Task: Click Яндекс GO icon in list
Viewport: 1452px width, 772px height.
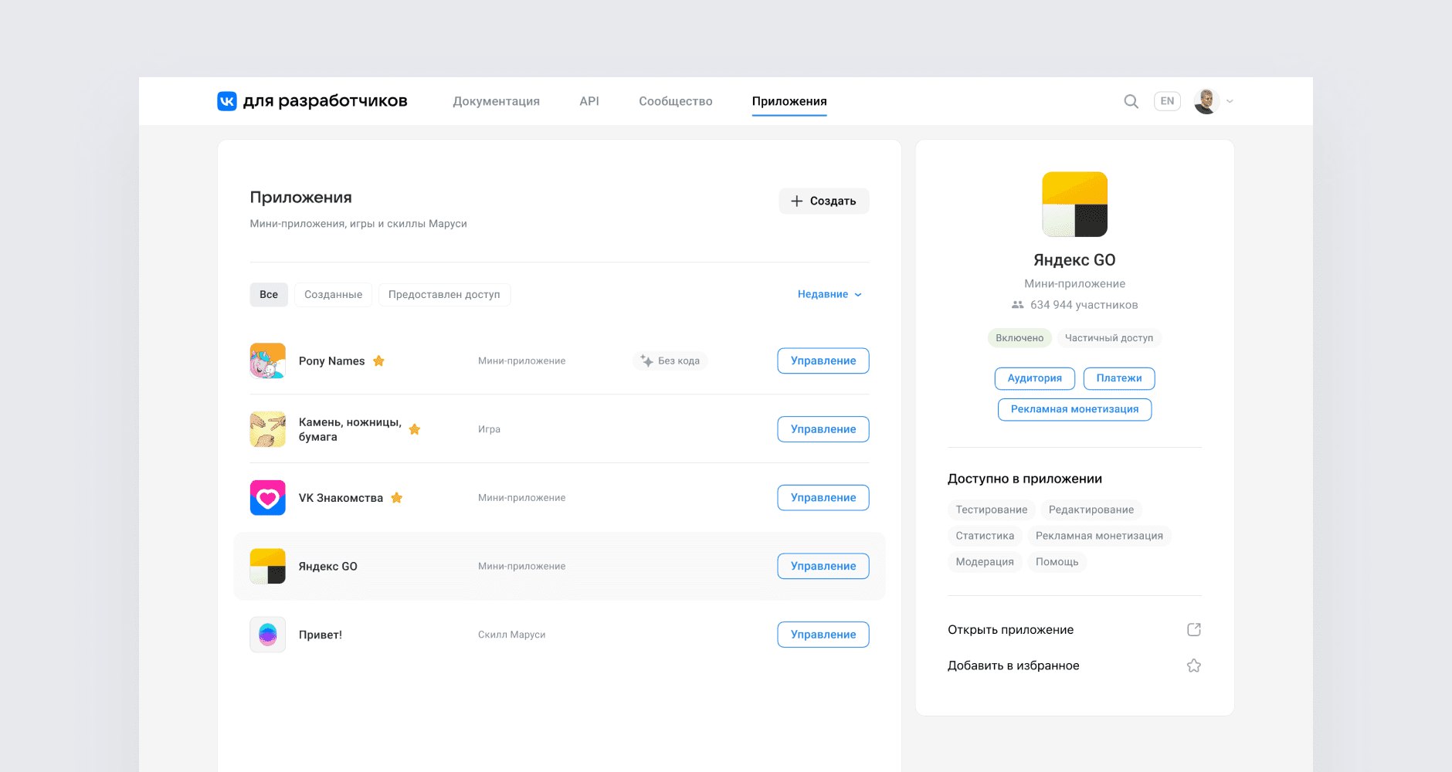Action: pos(268,566)
